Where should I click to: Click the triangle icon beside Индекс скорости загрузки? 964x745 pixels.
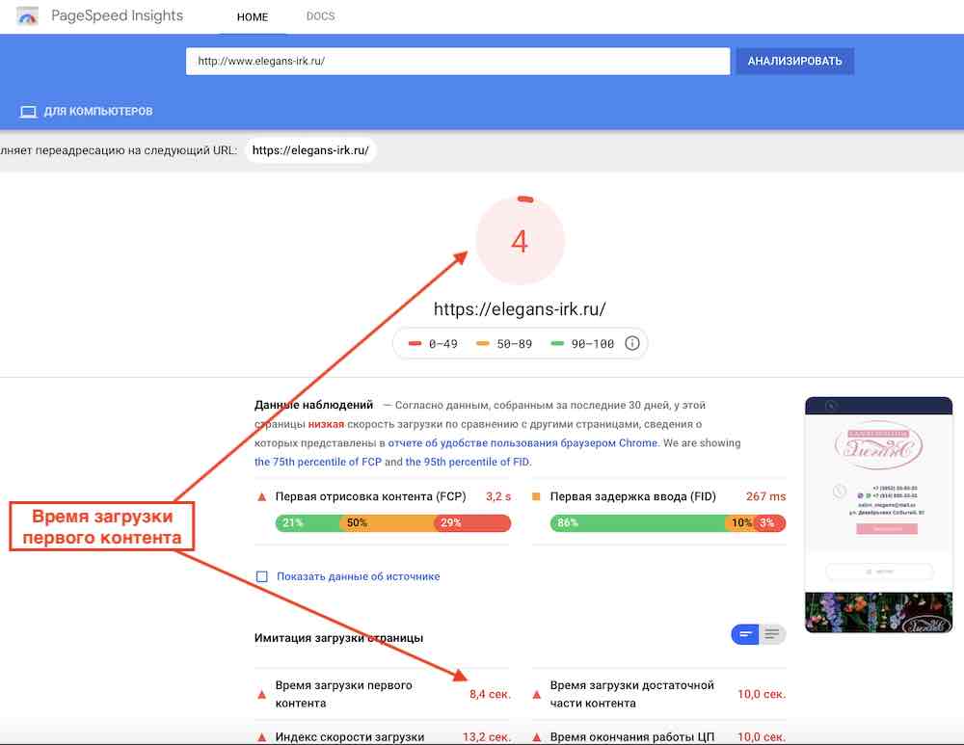click(x=262, y=736)
